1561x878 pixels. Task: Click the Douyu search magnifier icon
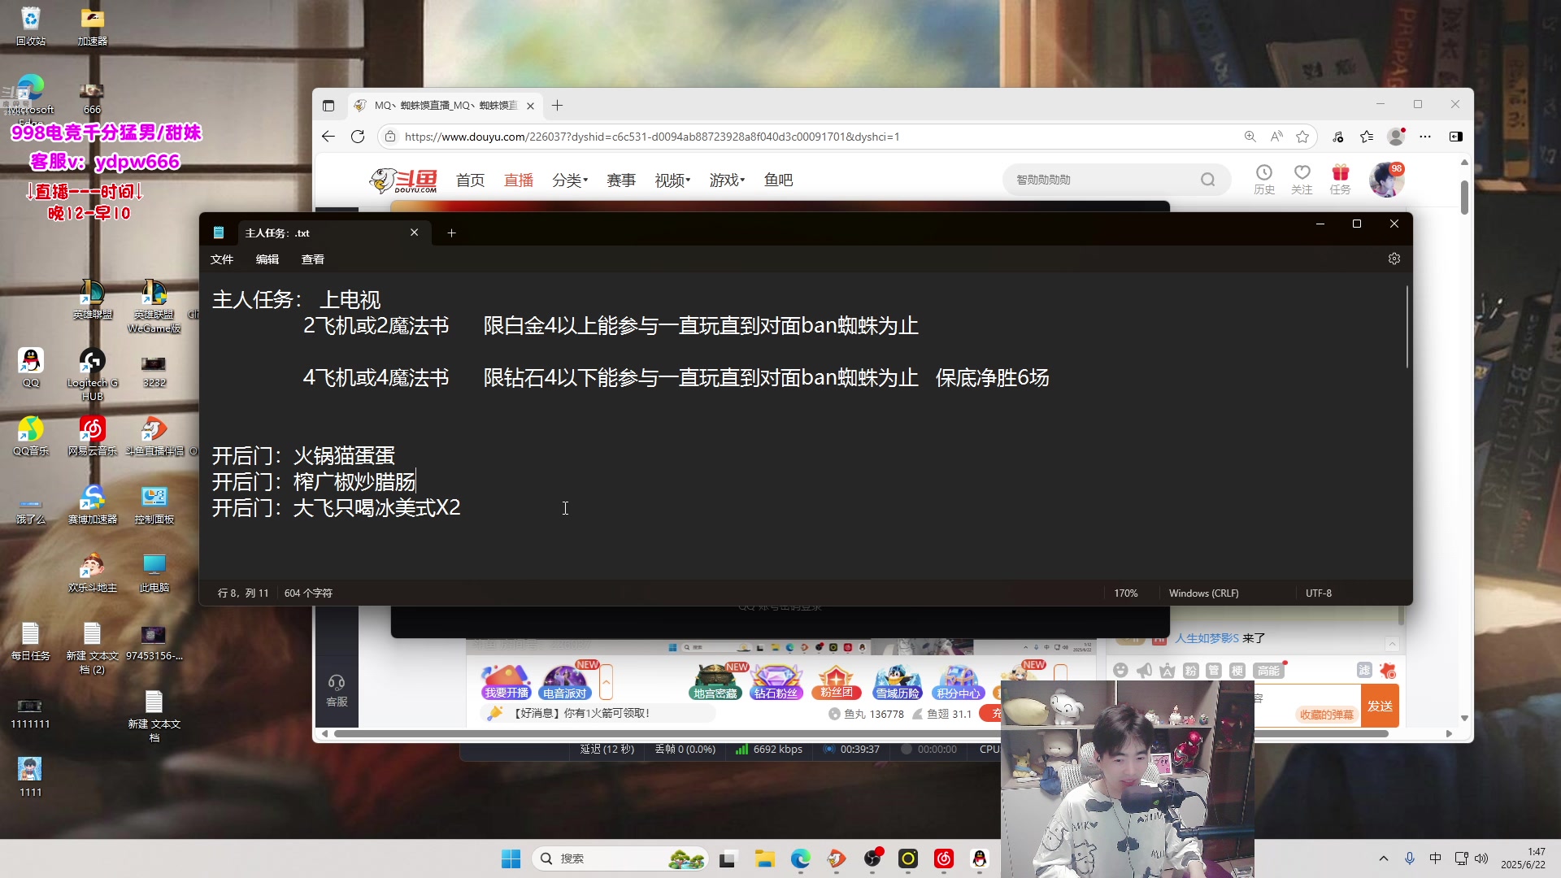1207,180
